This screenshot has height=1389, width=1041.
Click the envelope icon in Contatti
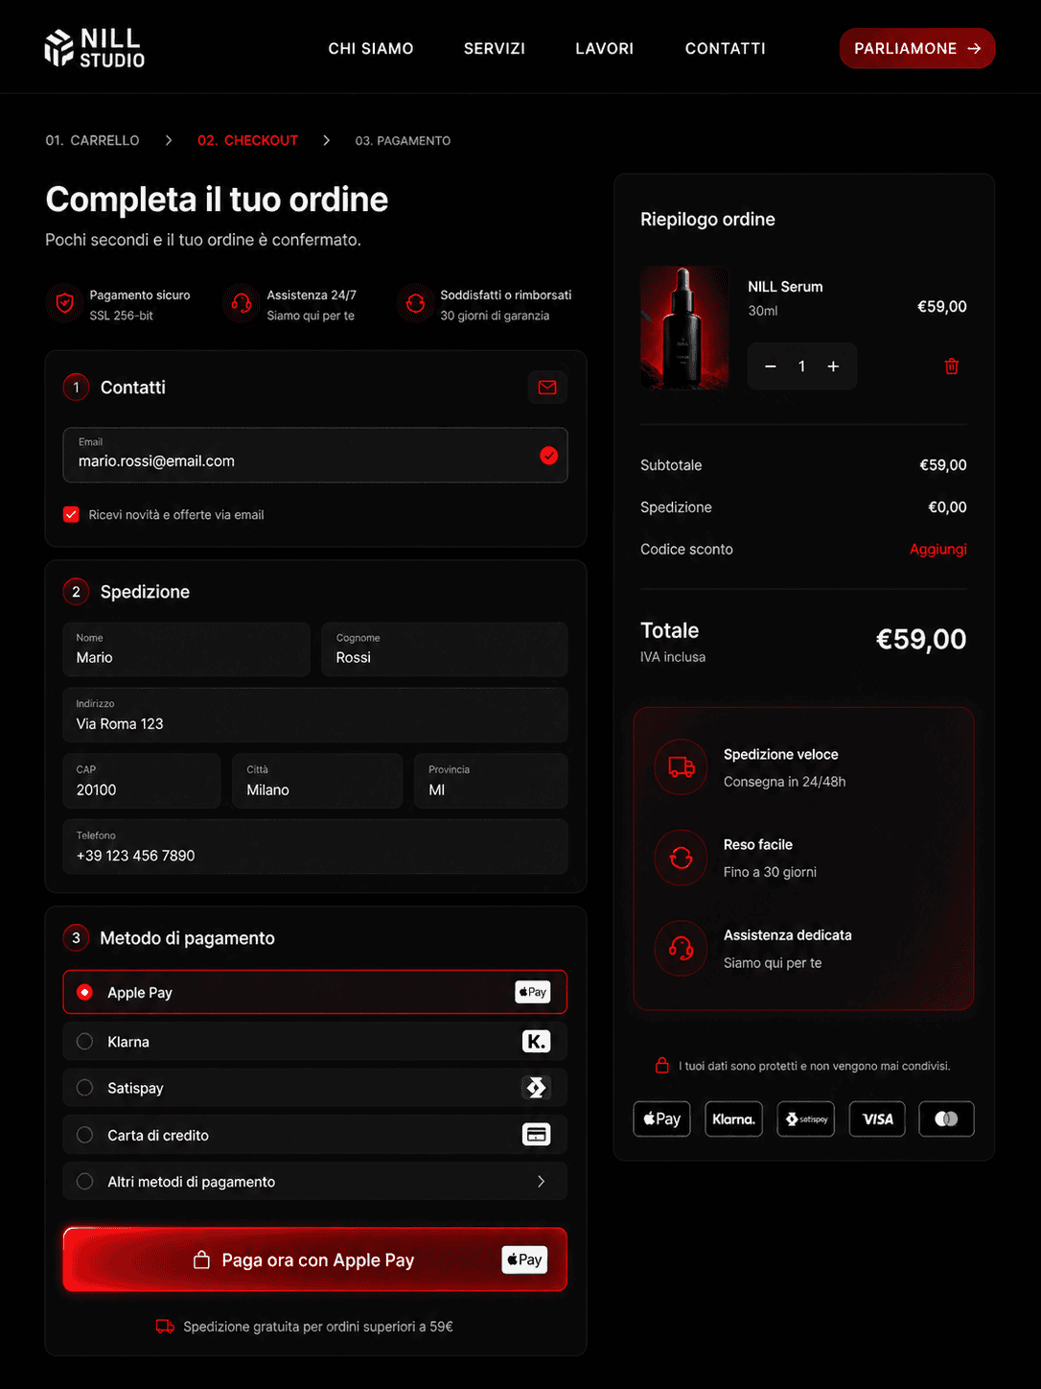pos(547,388)
